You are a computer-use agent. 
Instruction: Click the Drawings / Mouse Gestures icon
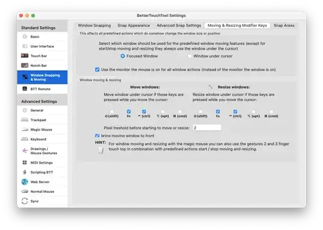coord(25,150)
